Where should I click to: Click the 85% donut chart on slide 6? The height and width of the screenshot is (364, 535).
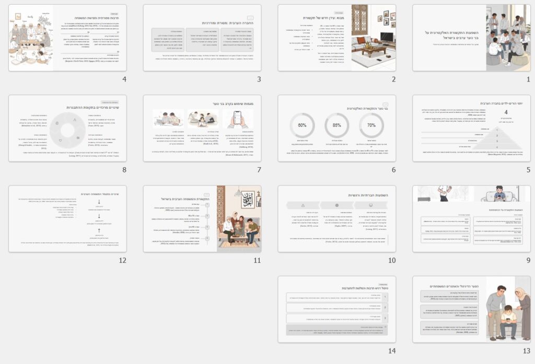336,125
